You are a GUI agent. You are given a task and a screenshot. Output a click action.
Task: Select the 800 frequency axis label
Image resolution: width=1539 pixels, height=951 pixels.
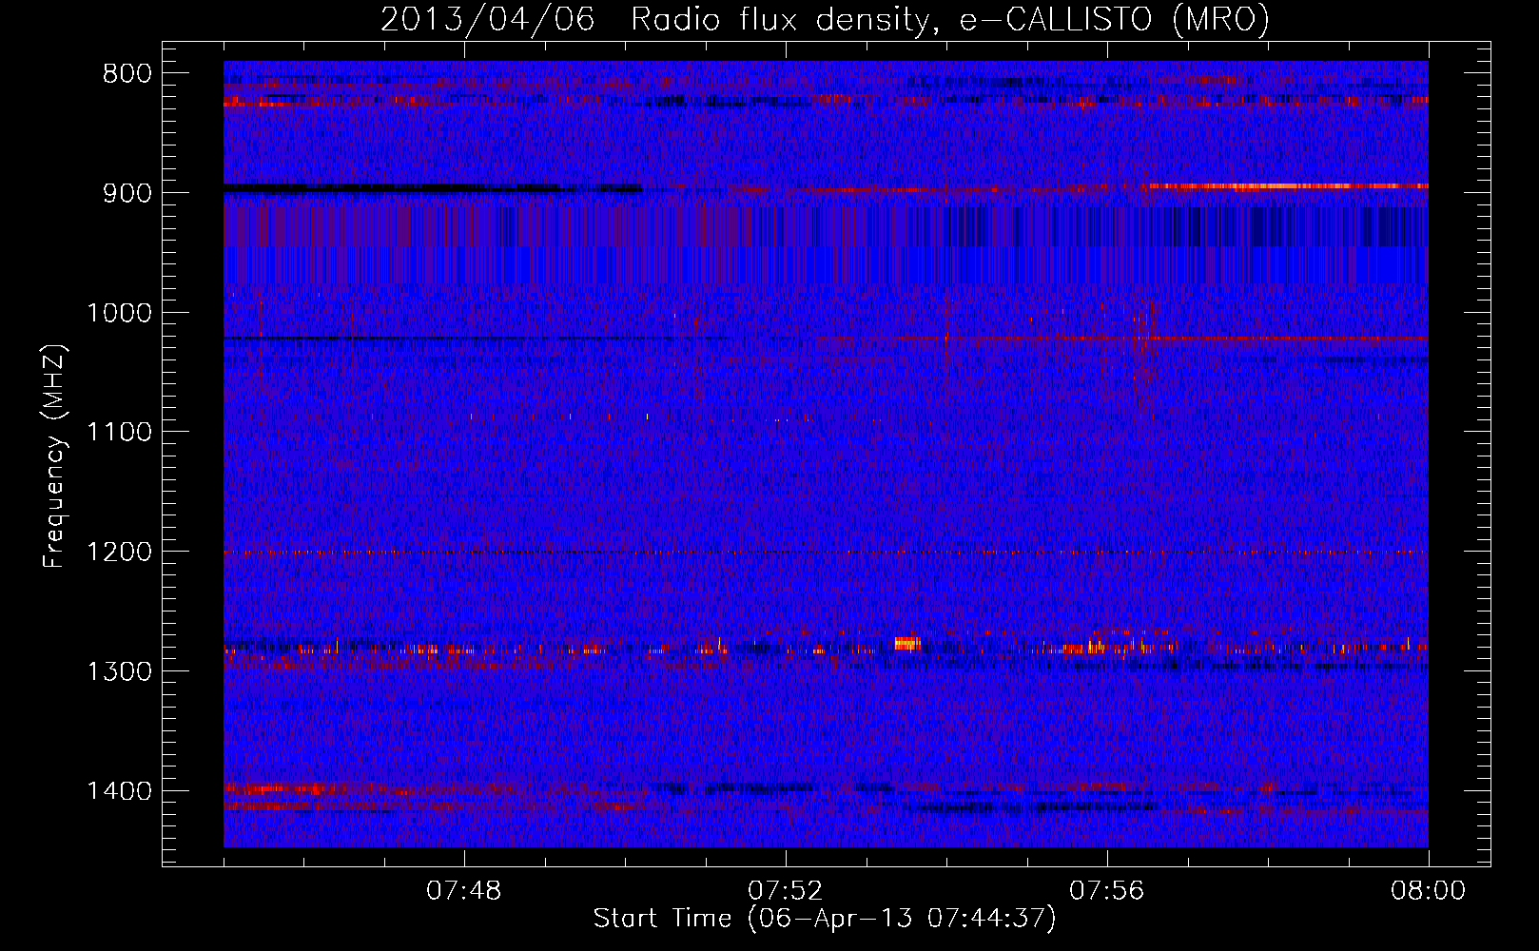point(127,73)
